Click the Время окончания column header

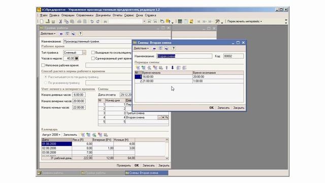[218, 73]
